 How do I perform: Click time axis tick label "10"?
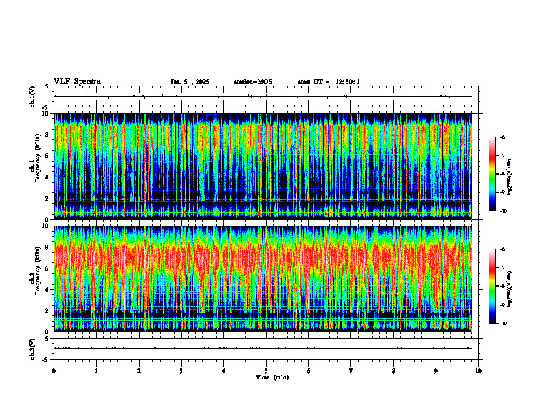[x=478, y=371]
